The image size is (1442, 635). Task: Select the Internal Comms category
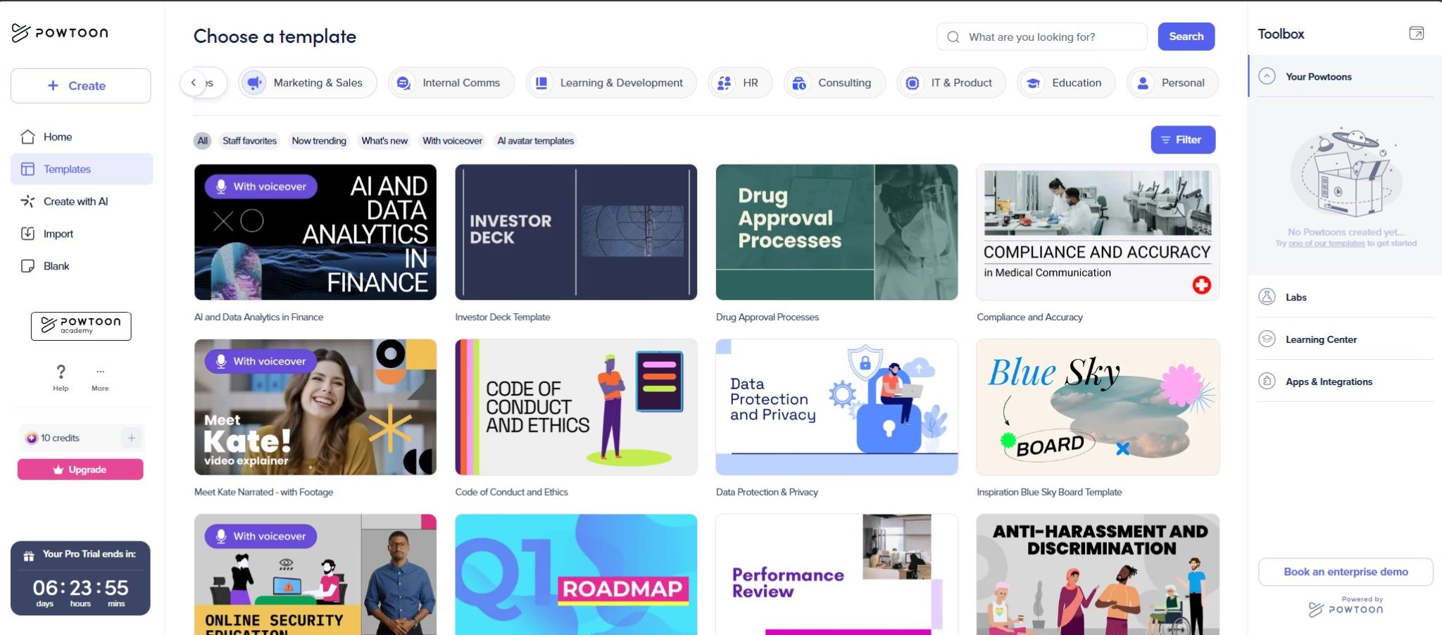tap(451, 83)
